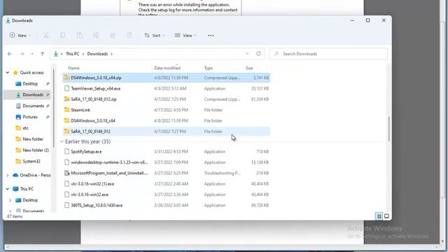The image size is (448, 252).
Task: Select DS4Windows_3.0.18_x64 folder
Action: coord(167,120)
